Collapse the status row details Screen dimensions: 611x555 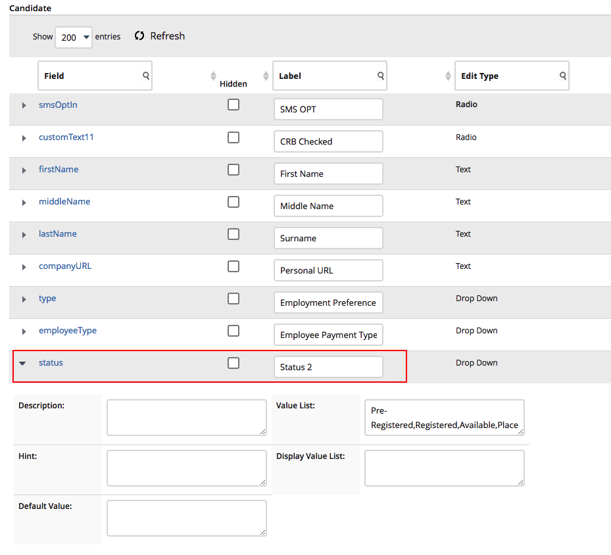click(23, 363)
